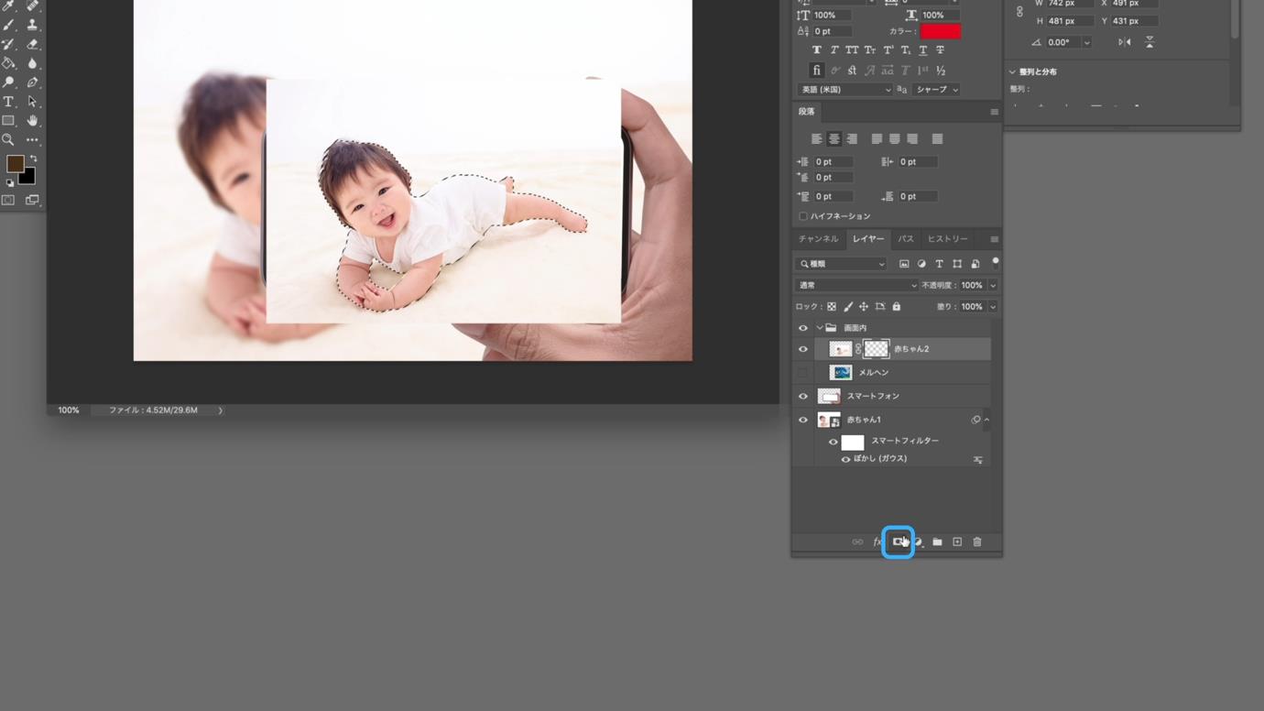Delete the selected layer with trash icon
The image size is (1264, 711).
click(977, 542)
